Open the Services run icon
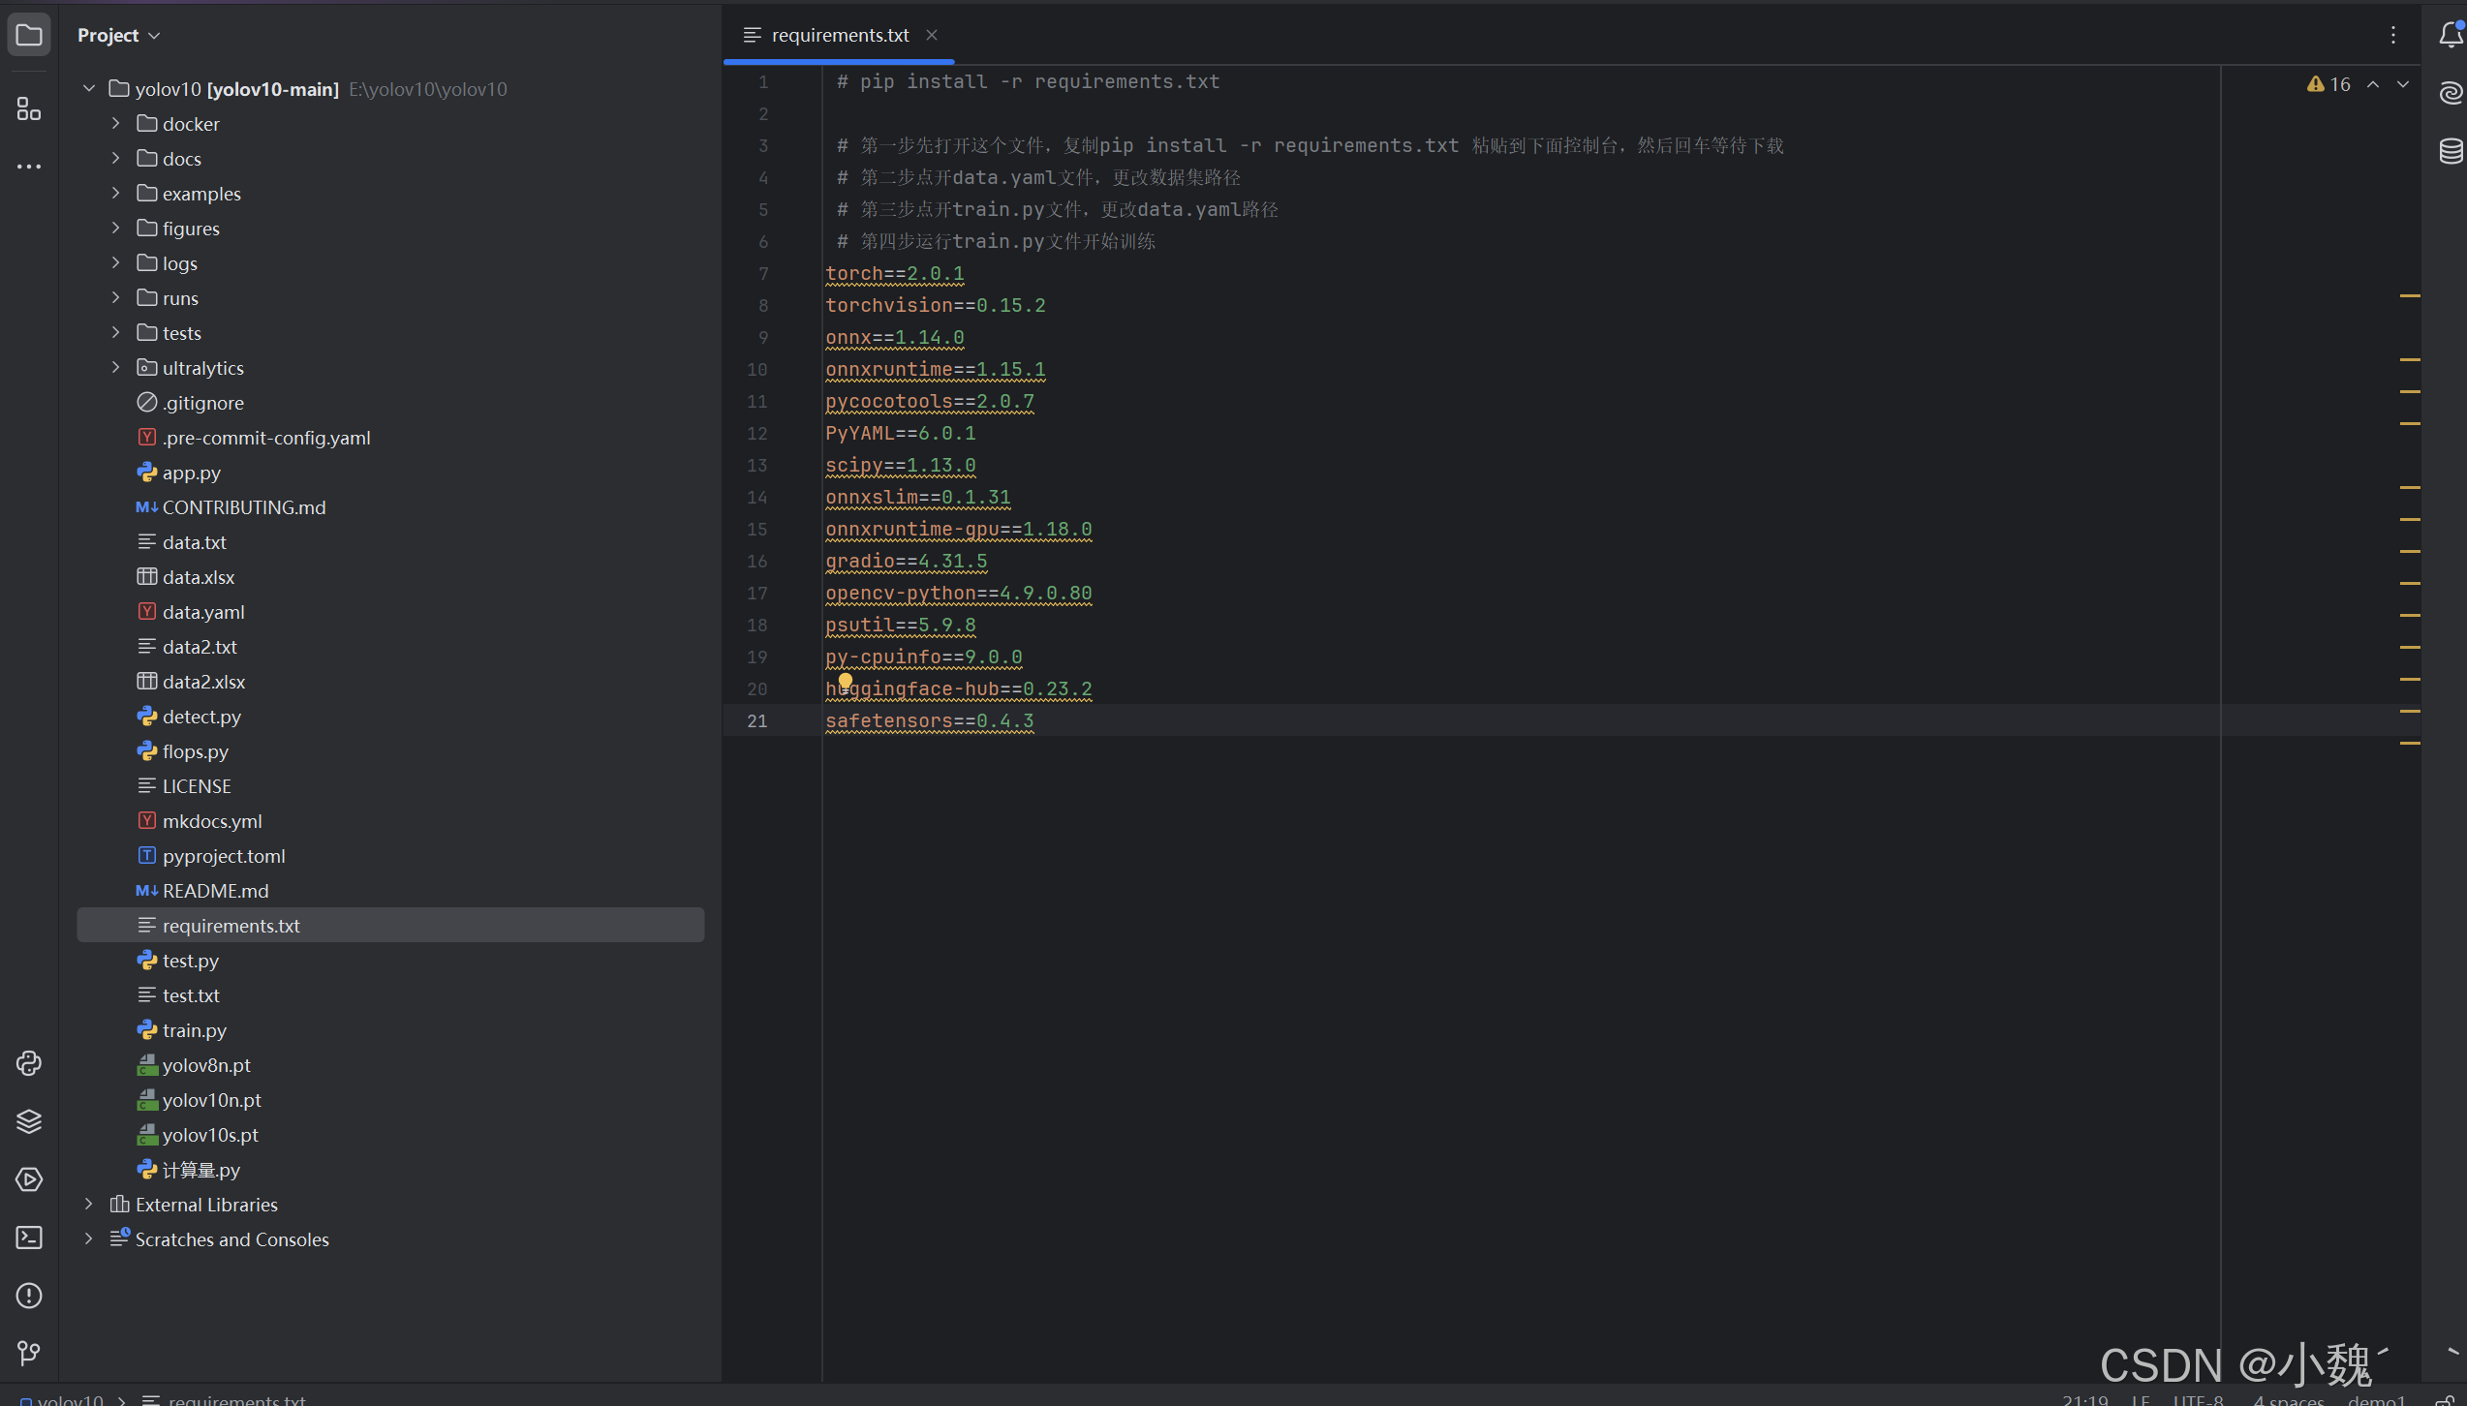Screen dimensions: 2467x1406 point(29,1179)
